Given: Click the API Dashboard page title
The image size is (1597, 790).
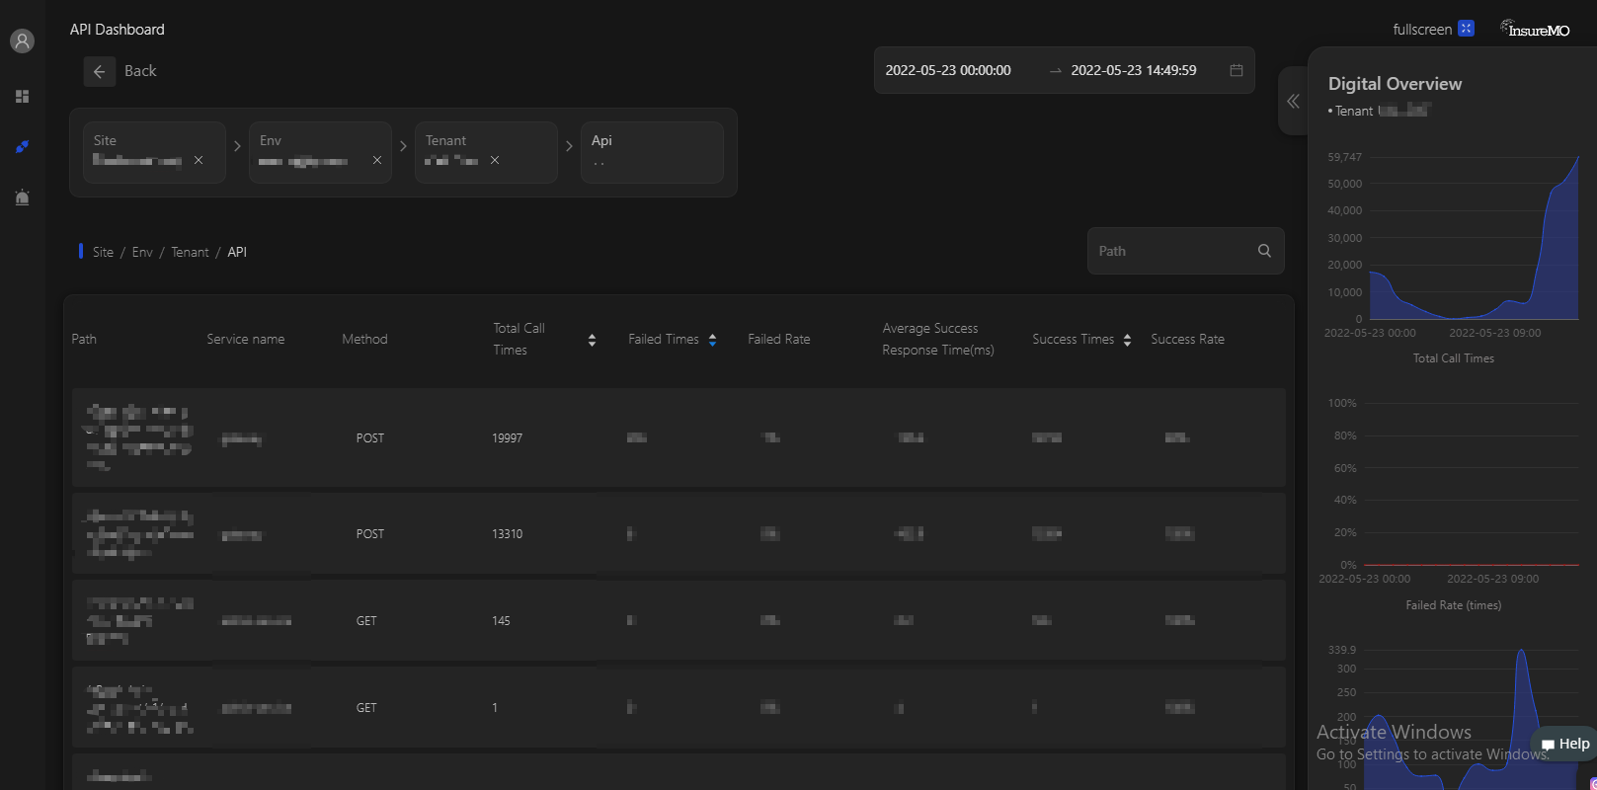Looking at the screenshot, I should click(118, 30).
